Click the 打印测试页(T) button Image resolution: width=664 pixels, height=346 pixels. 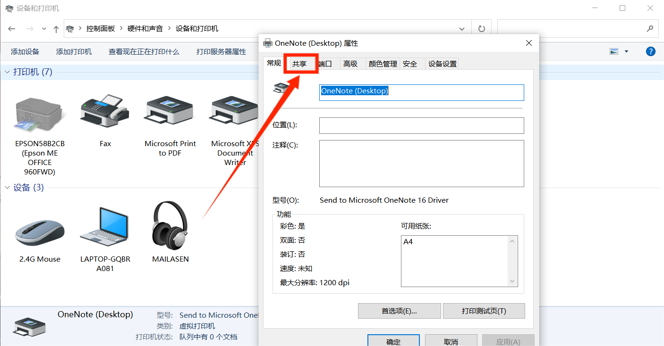pos(484,311)
